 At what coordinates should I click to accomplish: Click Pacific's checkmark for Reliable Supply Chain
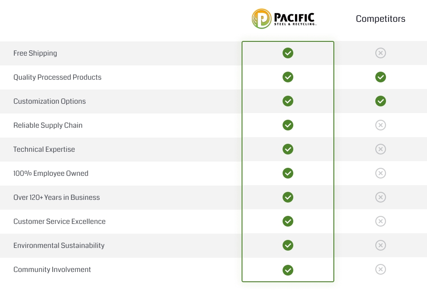tap(288, 126)
